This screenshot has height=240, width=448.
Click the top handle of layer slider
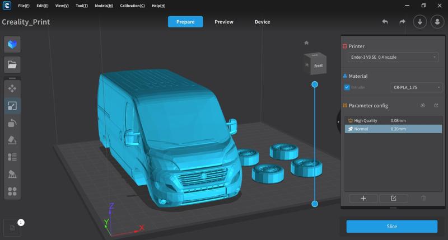click(315, 84)
